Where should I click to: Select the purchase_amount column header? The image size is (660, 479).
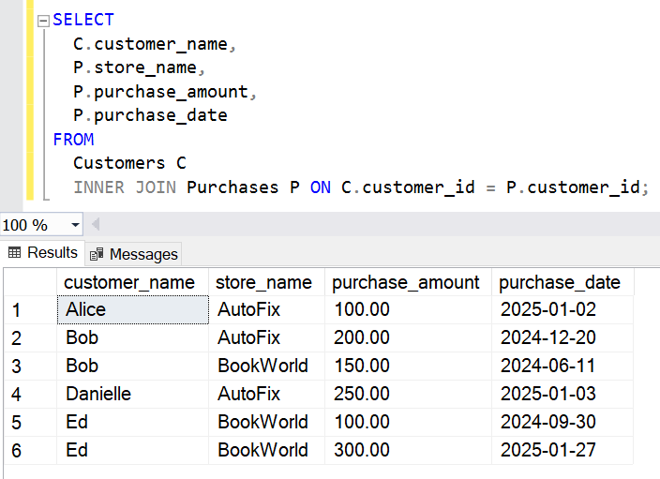(x=406, y=282)
